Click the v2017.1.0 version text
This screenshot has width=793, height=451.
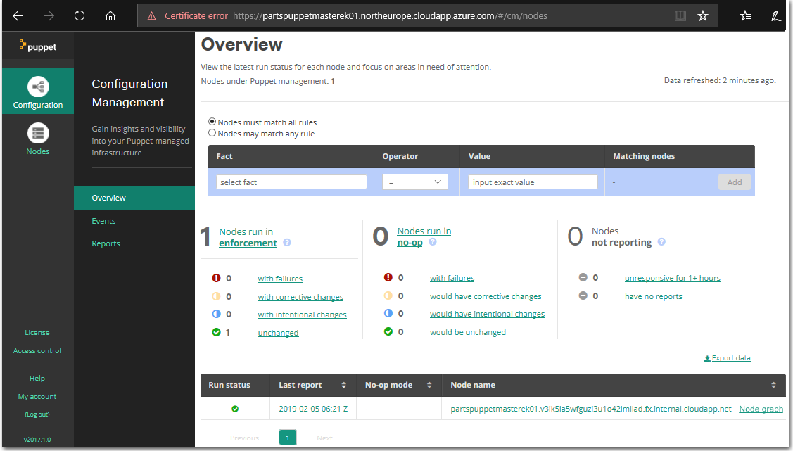pyautogui.click(x=37, y=439)
